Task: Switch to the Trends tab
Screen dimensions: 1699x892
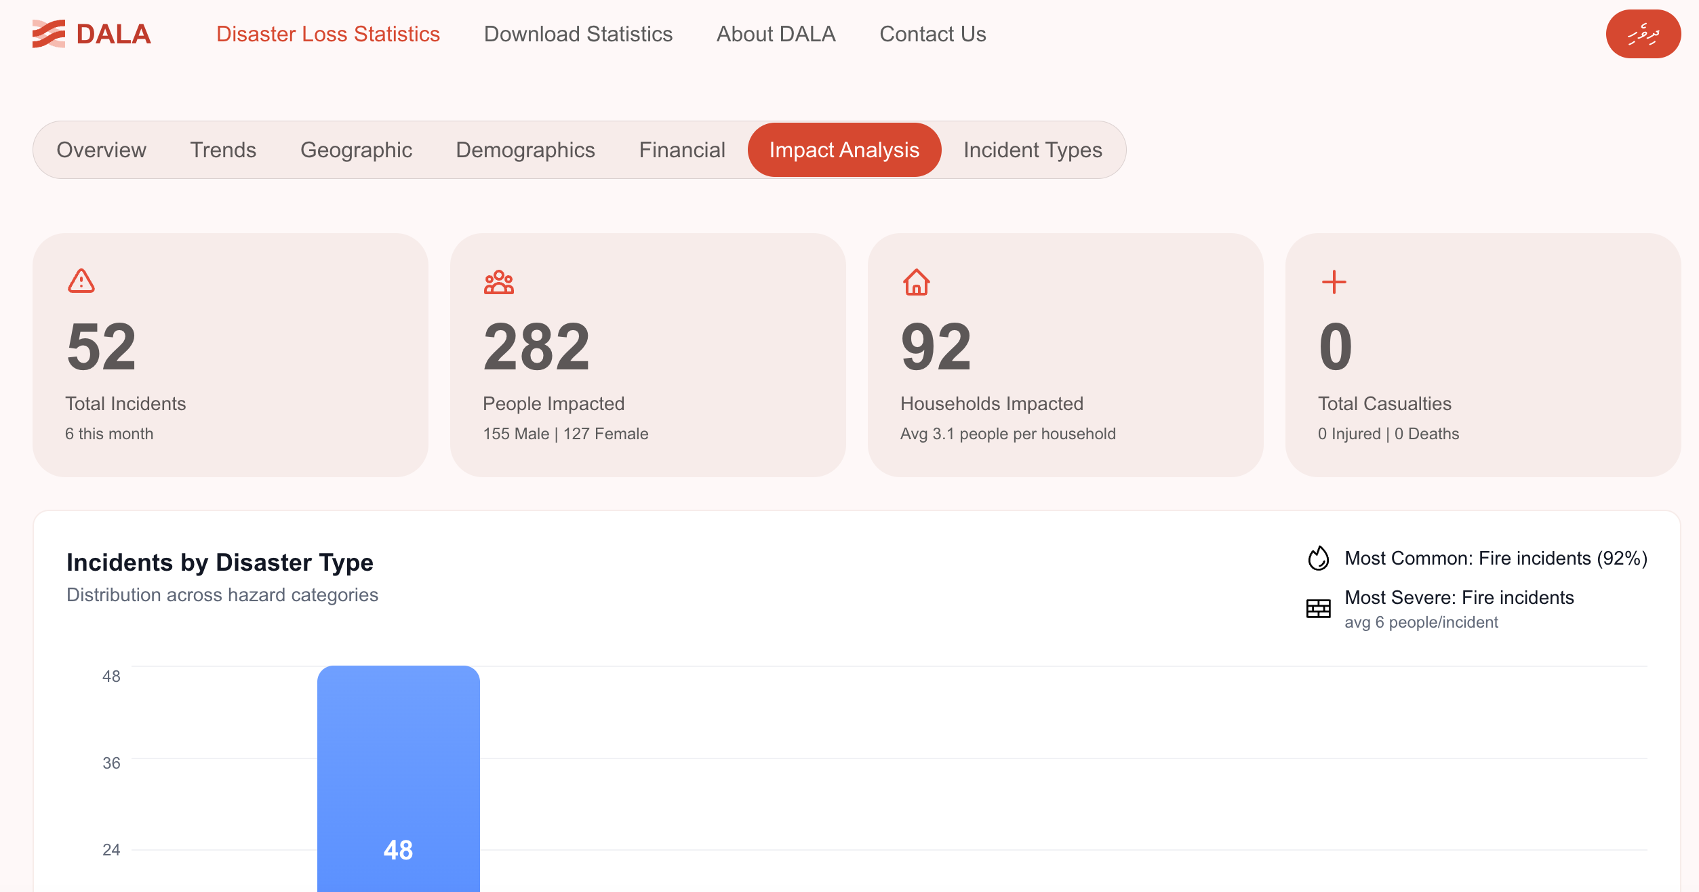Action: tap(223, 150)
